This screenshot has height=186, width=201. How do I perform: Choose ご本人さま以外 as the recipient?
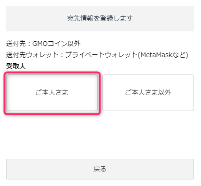point(148,93)
